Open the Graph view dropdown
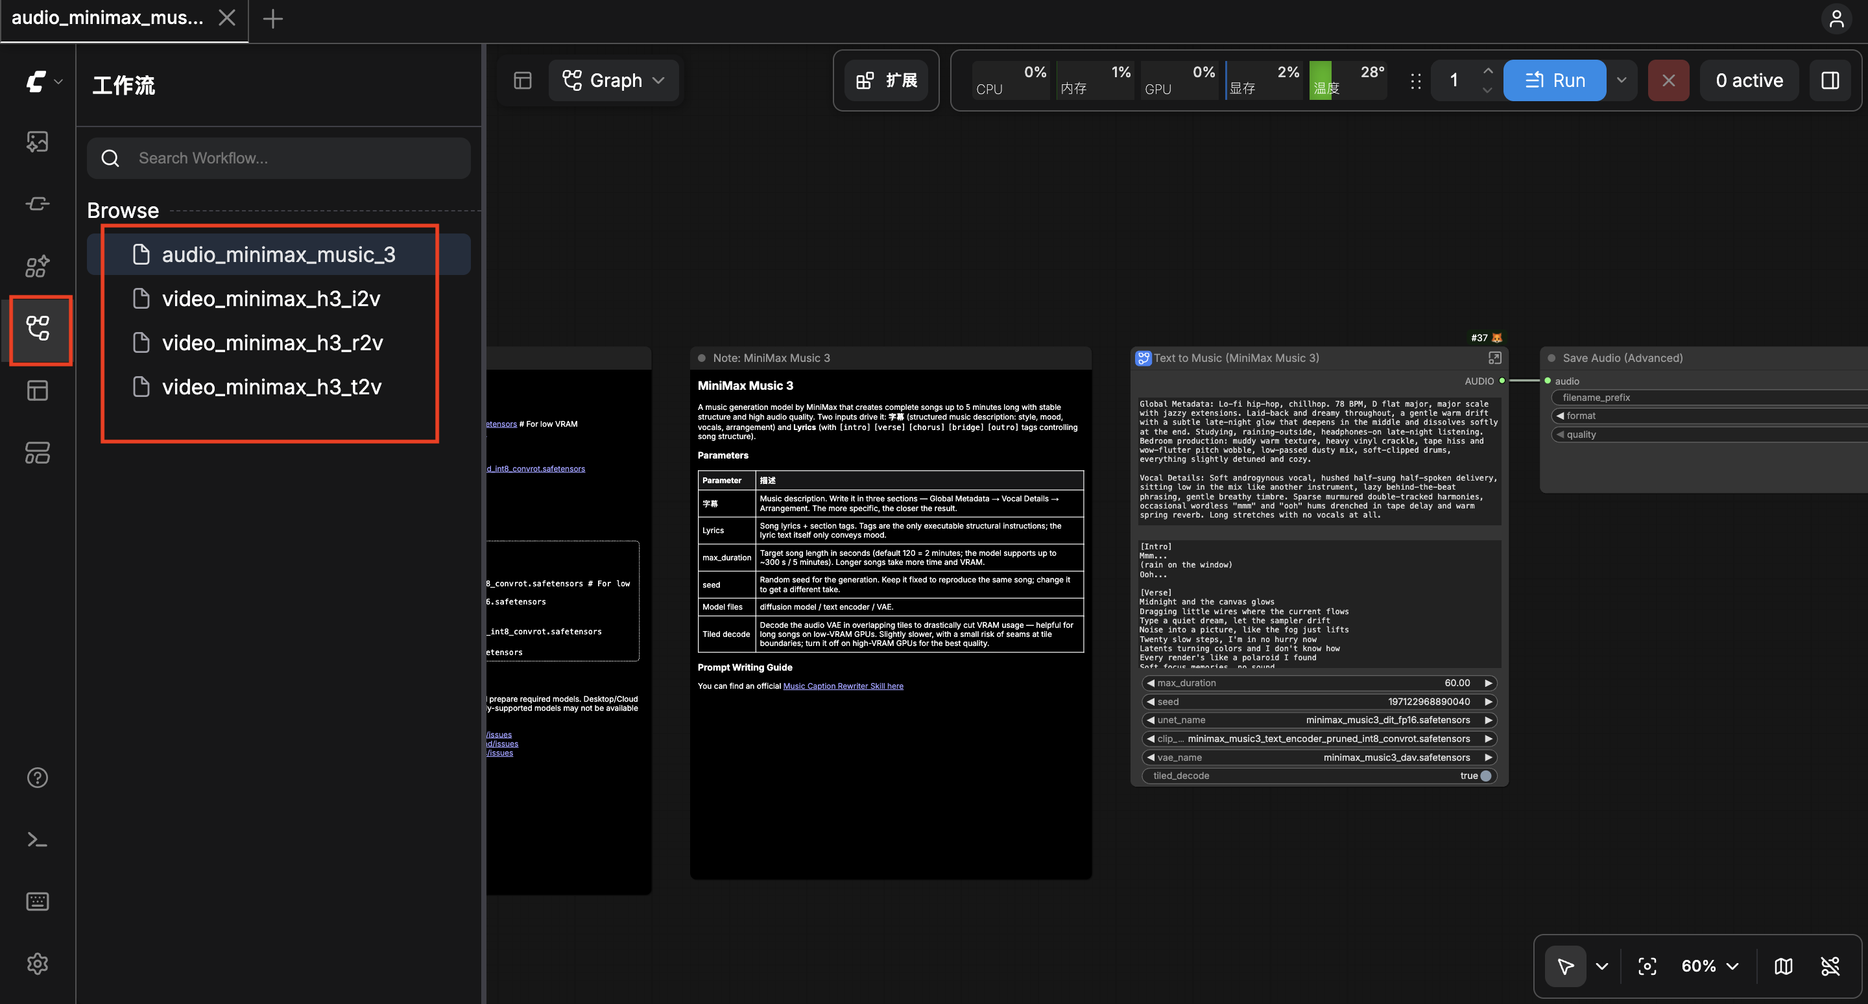Image resolution: width=1868 pixels, height=1004 pixels. [x=614, y=80]
